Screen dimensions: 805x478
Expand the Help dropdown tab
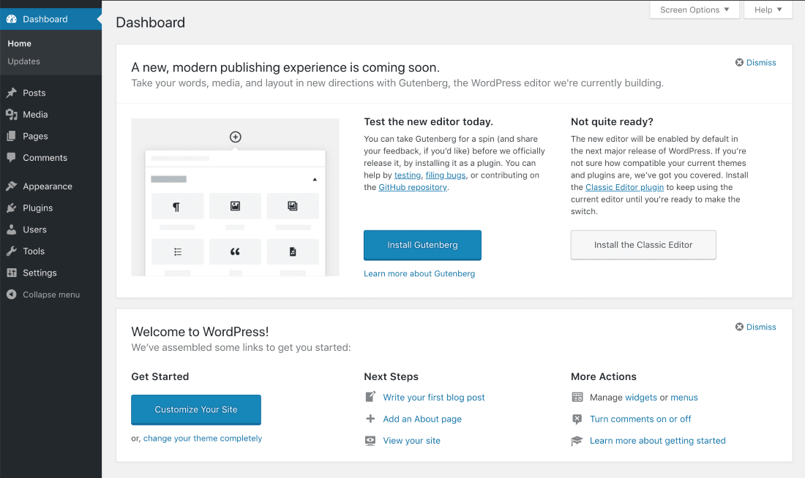[x=768, y=10]
